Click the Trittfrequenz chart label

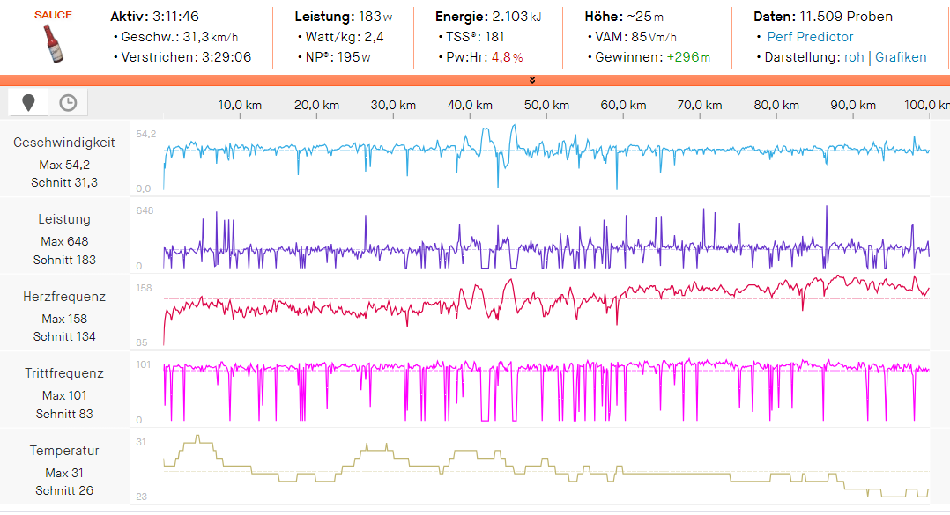pos(64,374)
